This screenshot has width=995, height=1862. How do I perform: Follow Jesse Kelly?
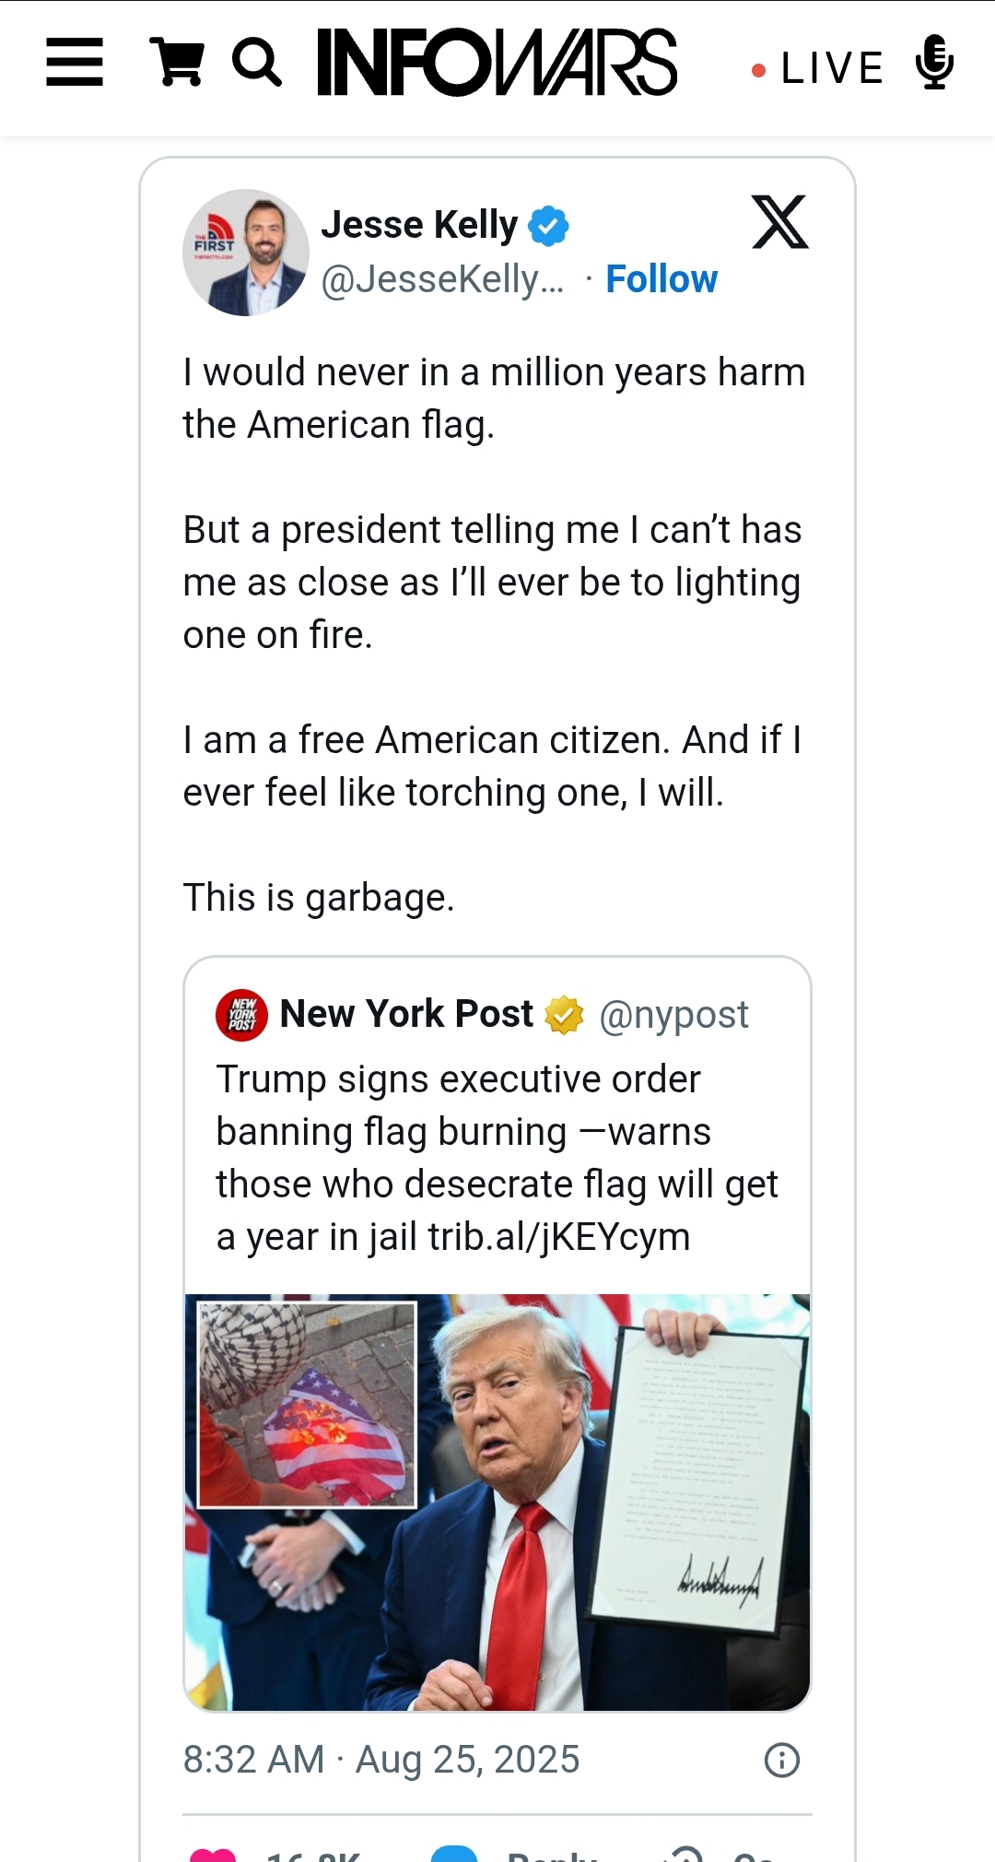[661, 279]
